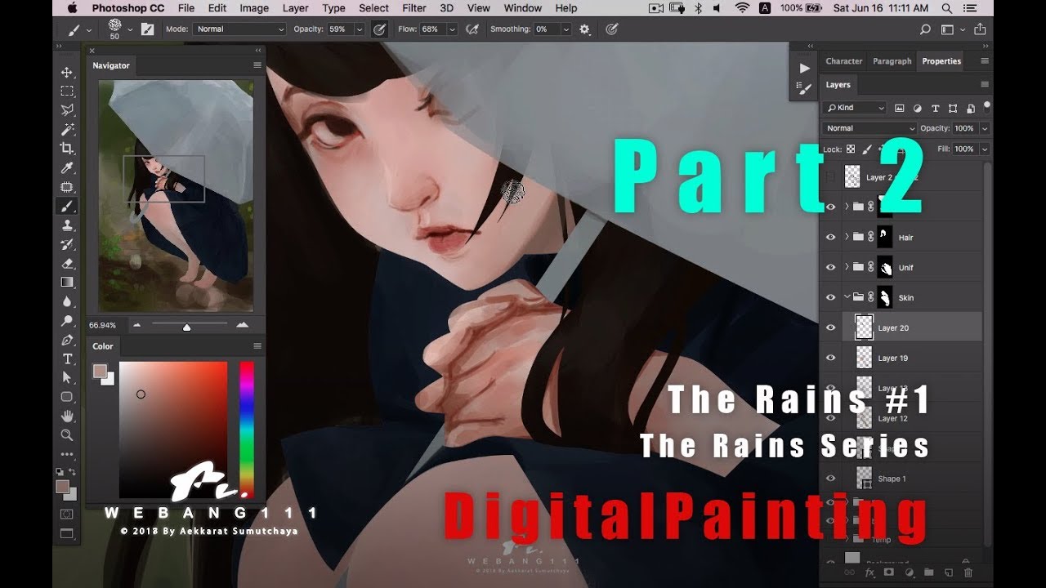Hide the Skin group layer
Image resolution: width=1046 pixels, height=588 pixels.
click(x=831, y=298)
